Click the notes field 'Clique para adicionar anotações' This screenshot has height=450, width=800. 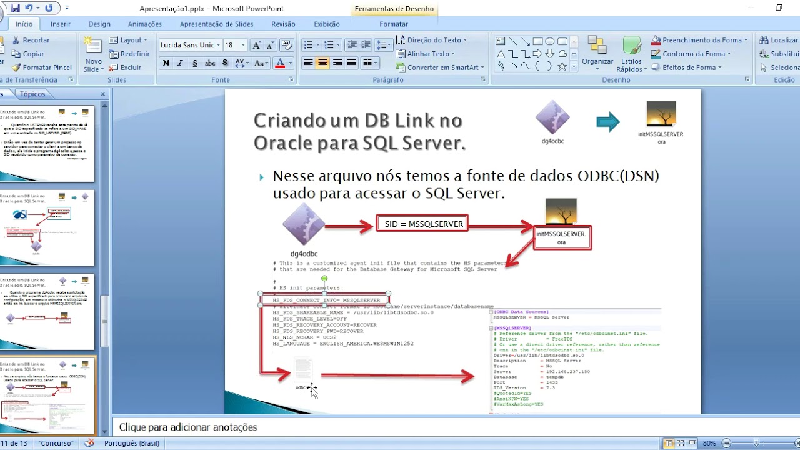[x=188, y=427]
